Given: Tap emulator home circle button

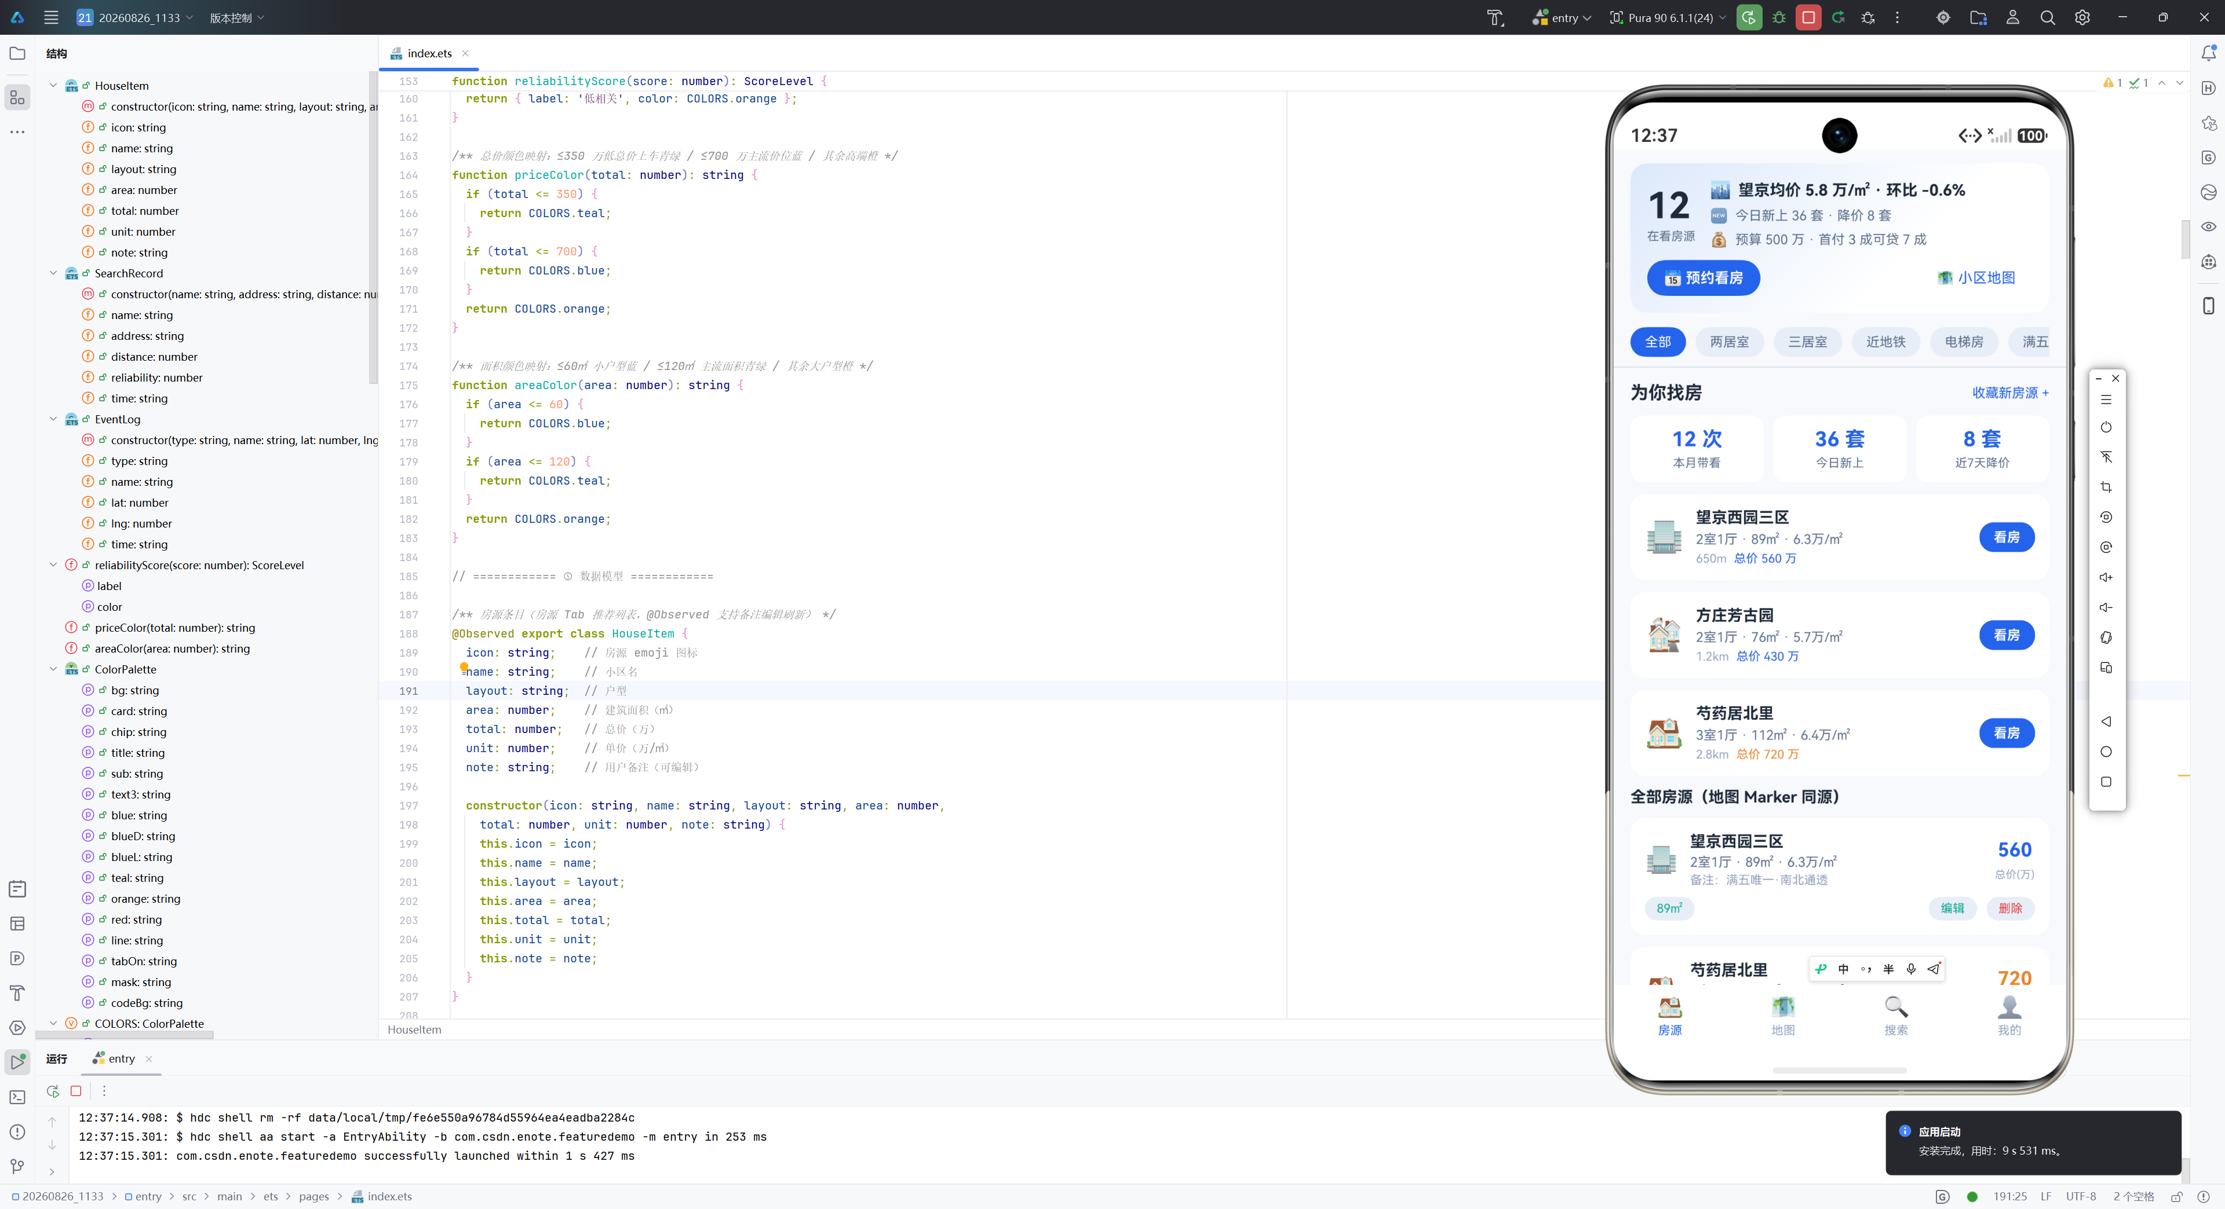Looking at the screenshot, I should (2107, 752).
